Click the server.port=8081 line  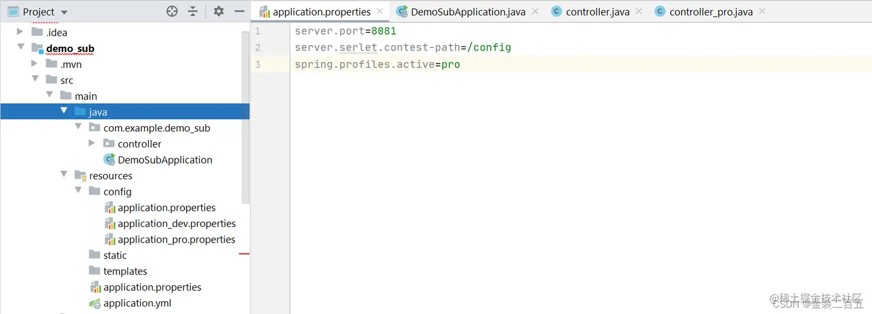pos(345,31)
